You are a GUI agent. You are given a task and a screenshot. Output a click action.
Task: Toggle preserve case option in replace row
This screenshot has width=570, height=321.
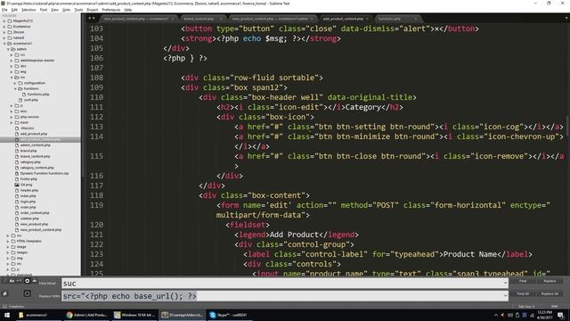pyautogui.click(x=4, y=293)
